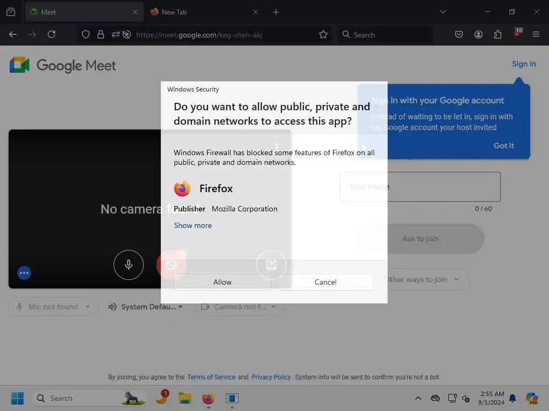Open the blue window app on taskbar
The height and width of the screenshot is (411, 549).
232,398
